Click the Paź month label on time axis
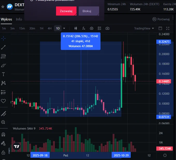176x160 pixels. point(66,155)
